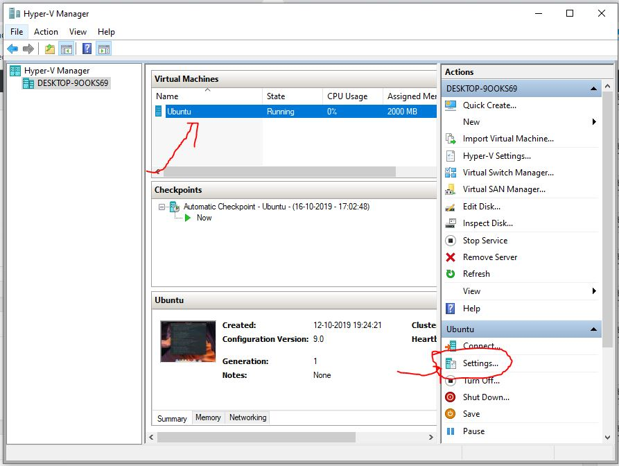
Task: Click the Ubuntu VM preview thumbnail
Action: 188,342
